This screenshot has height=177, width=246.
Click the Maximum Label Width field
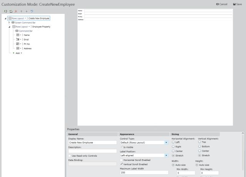pyautogui.click(x=144, y=173)
